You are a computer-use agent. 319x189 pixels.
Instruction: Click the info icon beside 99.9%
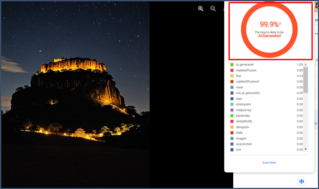coord(280,24)
